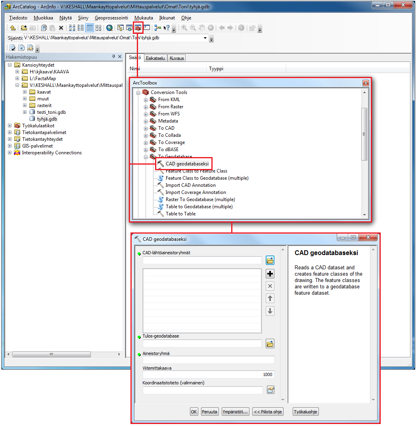
Task: Copy the selected item using the toolbar
Action: click(44, 28)
